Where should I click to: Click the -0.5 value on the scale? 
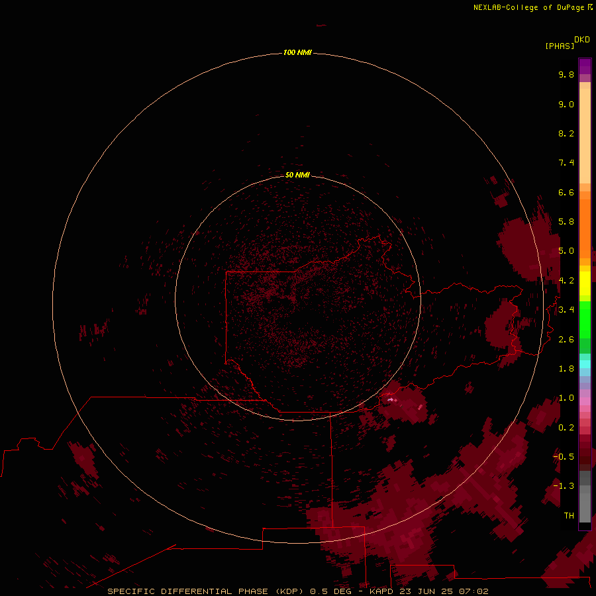click(564, 457)
